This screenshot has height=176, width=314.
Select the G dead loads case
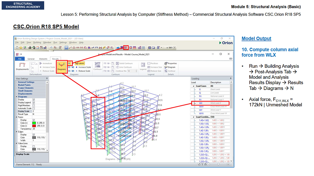(x=210, y=89)
